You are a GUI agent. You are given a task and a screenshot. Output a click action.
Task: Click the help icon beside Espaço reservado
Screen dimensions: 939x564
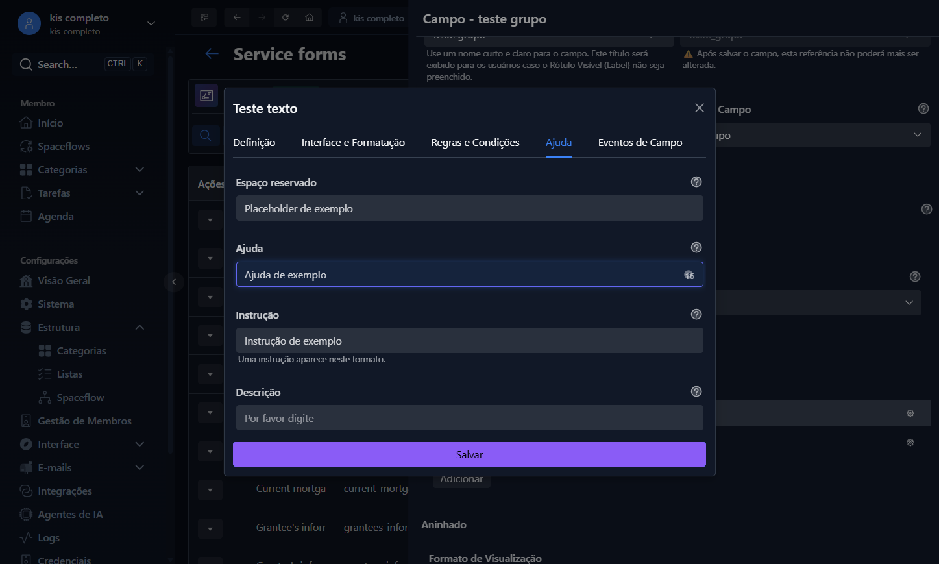pyautogui.click(x=696, y=182)
